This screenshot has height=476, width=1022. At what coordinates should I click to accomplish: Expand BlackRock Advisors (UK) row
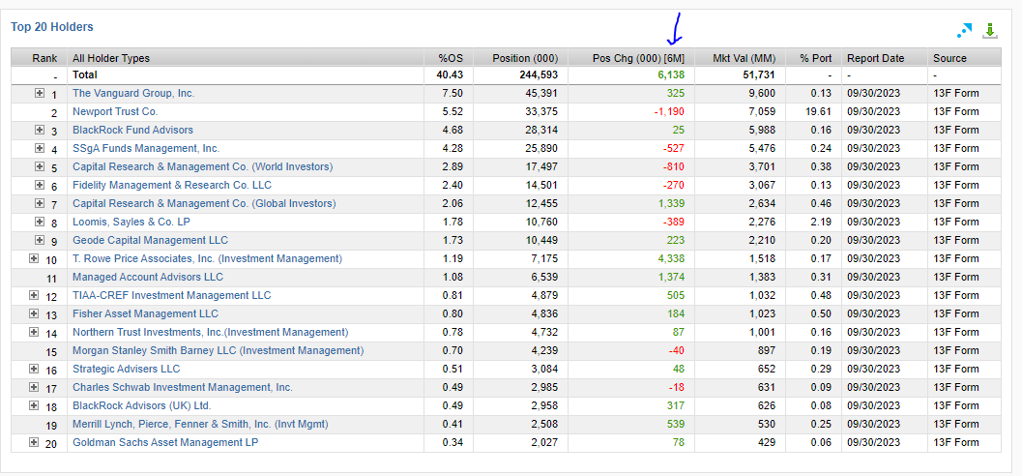pyautogui.click(x=34, y=405)
